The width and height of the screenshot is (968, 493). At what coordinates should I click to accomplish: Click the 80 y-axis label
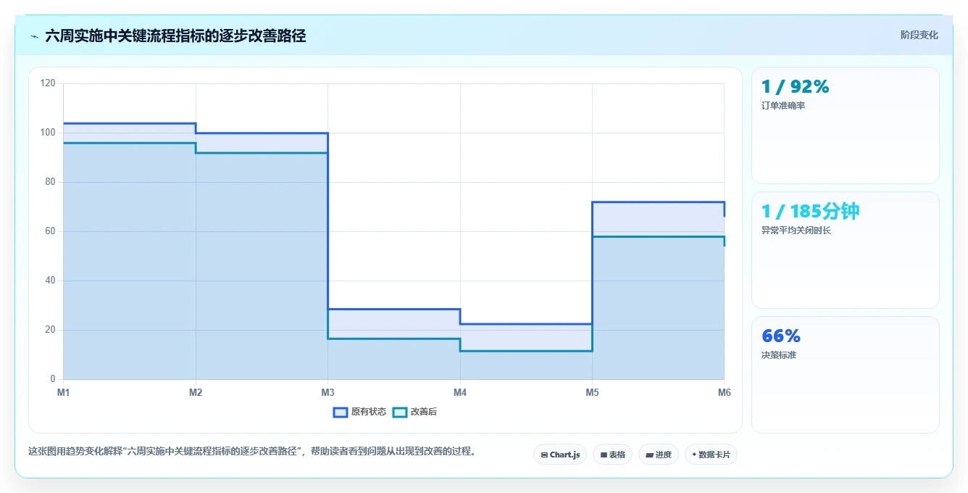(50, 182)
